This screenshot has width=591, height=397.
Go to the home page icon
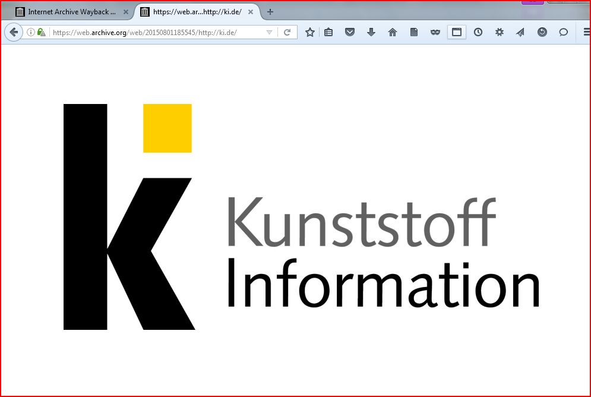tap(393, 33)
